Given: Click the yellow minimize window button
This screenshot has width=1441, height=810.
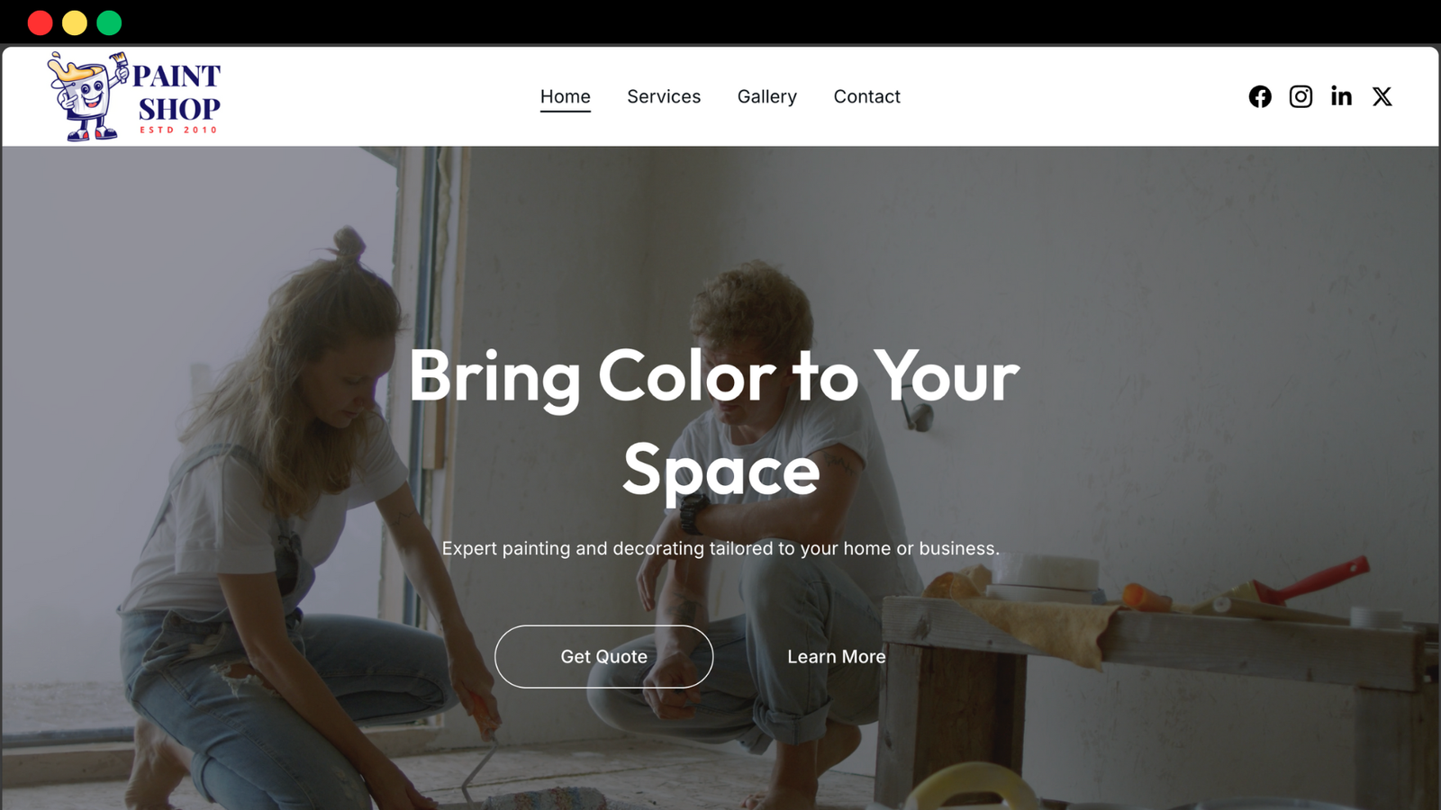Looking at the screenshot, I should [x=75, y=22].
